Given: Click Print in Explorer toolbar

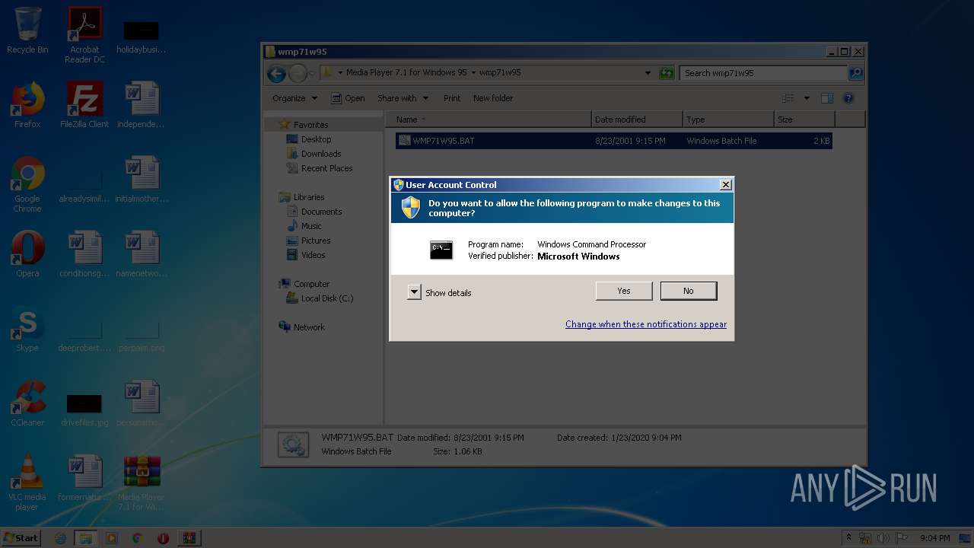Looking at the screenshot, I should (452, 98).
